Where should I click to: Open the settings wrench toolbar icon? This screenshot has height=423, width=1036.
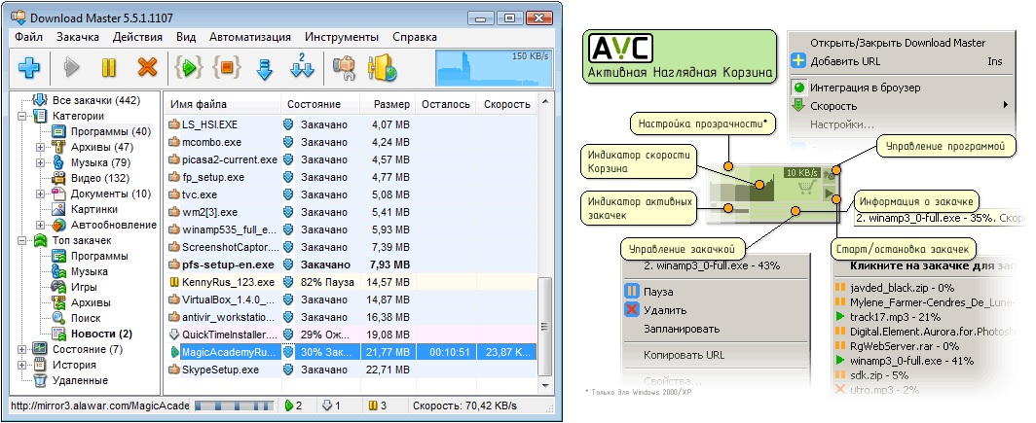(x=345, y=68)
